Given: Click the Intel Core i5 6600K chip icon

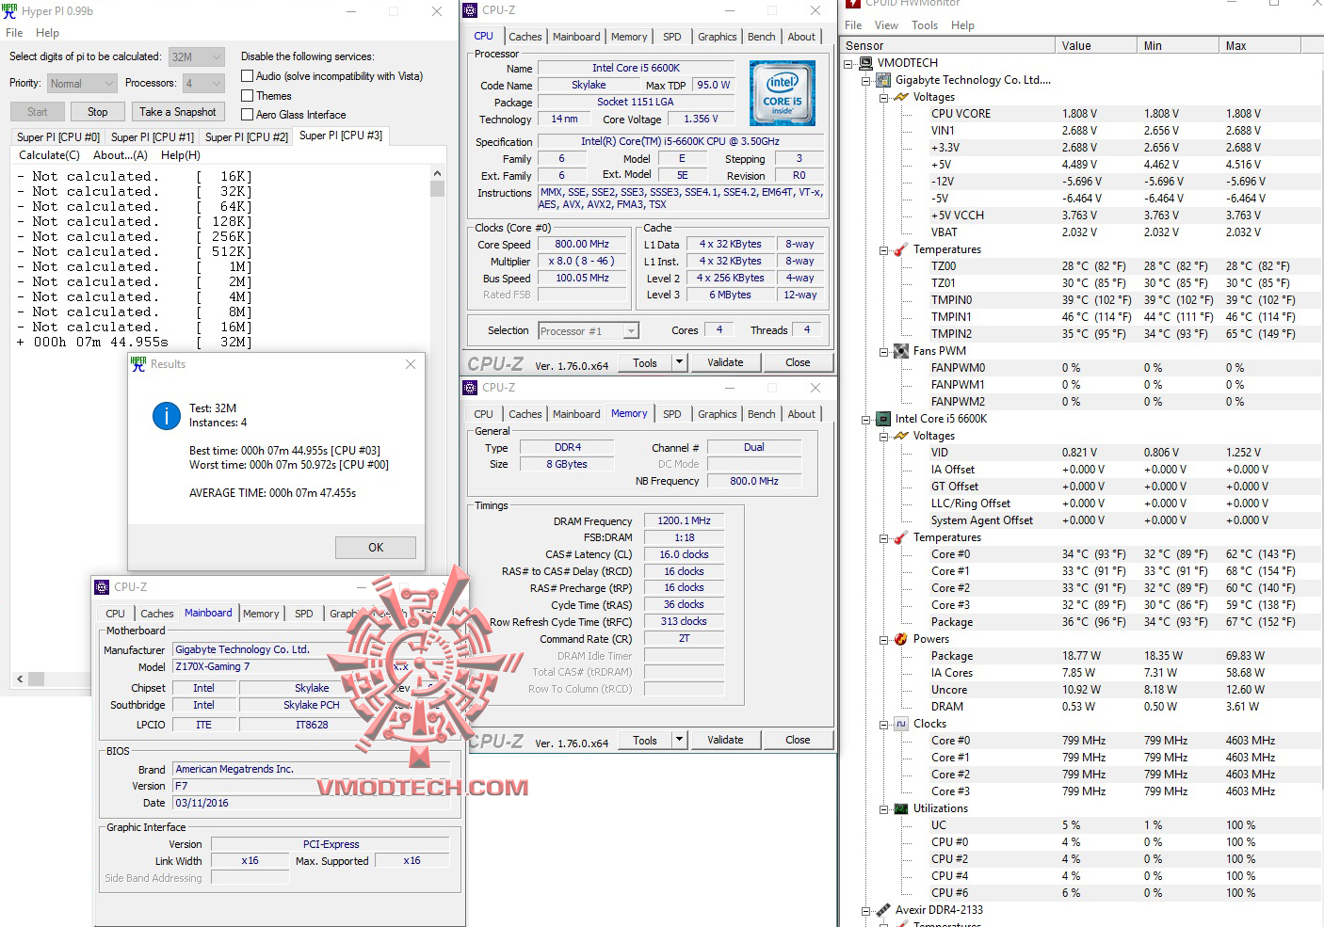Looking at the screenshot, I should tap(884, 419).
